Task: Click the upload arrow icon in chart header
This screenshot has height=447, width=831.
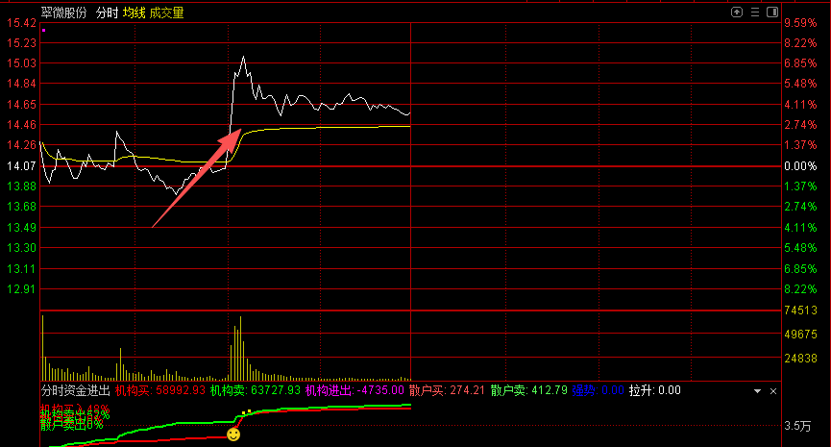Action: [737, 12]
